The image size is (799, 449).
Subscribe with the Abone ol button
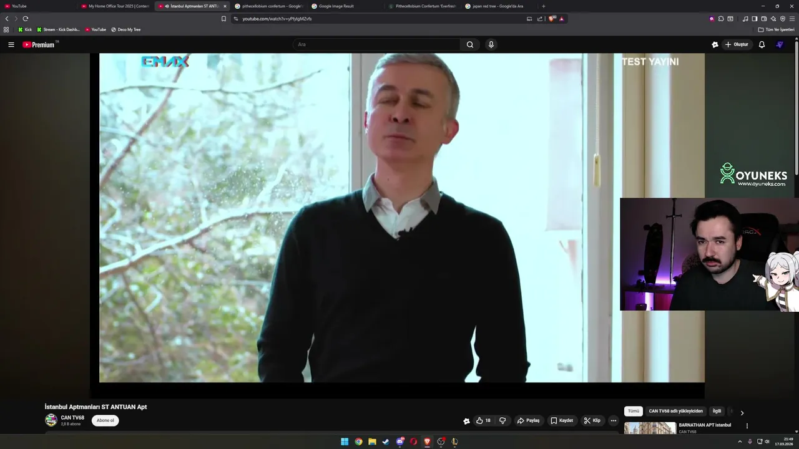[x=105, y=420]
